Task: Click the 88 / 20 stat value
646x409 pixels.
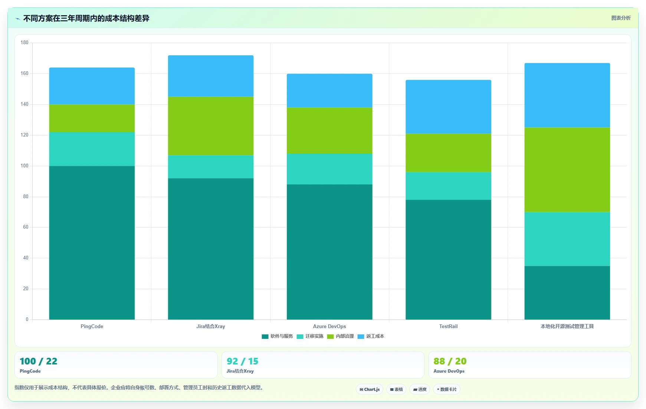Action: 450,361
